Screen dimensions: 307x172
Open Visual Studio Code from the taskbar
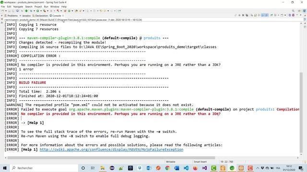coord(186,168)
